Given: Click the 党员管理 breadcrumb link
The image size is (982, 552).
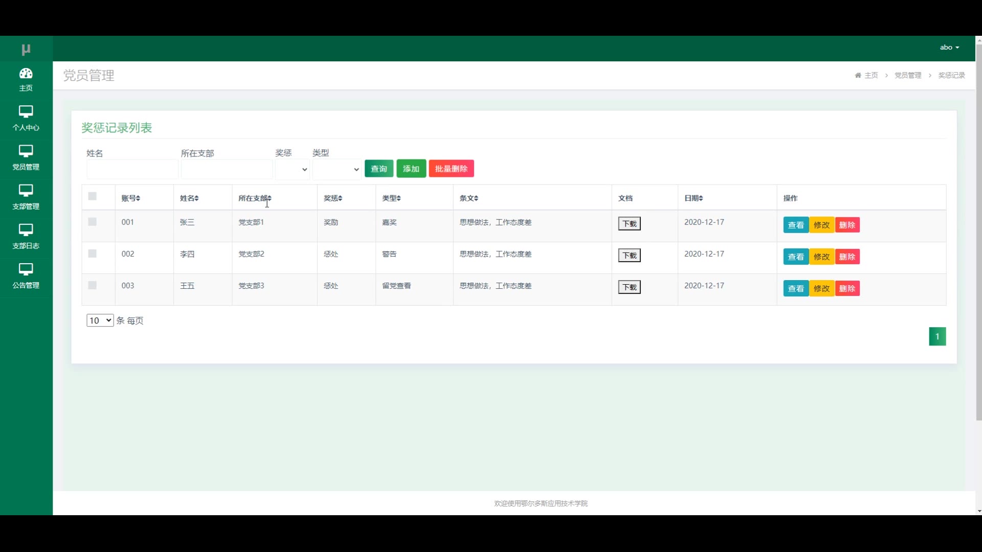Looking at the screenshot, I should (x=908, y=75).
